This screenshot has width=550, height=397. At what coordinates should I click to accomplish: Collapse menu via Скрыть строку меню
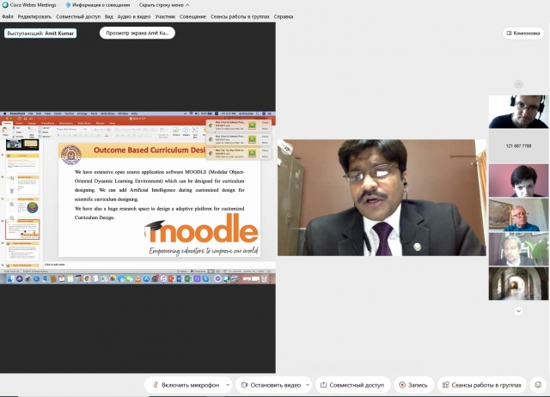point(164,5)
